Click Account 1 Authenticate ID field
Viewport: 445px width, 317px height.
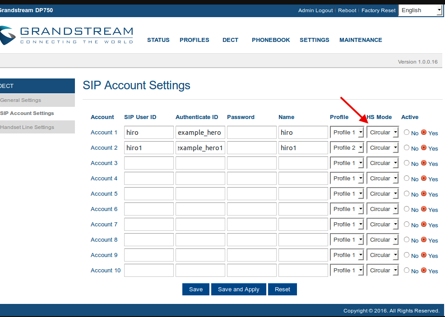point(200,133)
